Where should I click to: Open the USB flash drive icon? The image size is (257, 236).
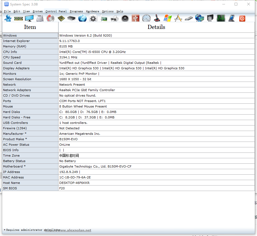tap(189, 19)
